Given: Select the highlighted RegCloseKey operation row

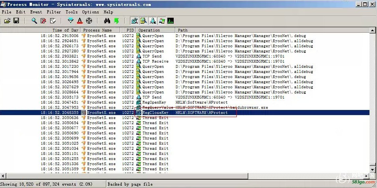Looking at the screenshot, I should (185, 112).
